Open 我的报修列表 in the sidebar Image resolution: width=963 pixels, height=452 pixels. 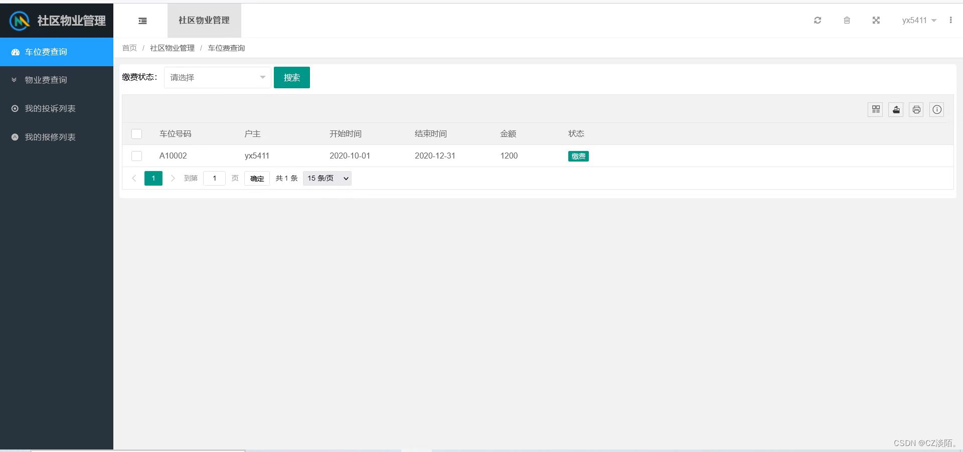(x=57, y=137)
